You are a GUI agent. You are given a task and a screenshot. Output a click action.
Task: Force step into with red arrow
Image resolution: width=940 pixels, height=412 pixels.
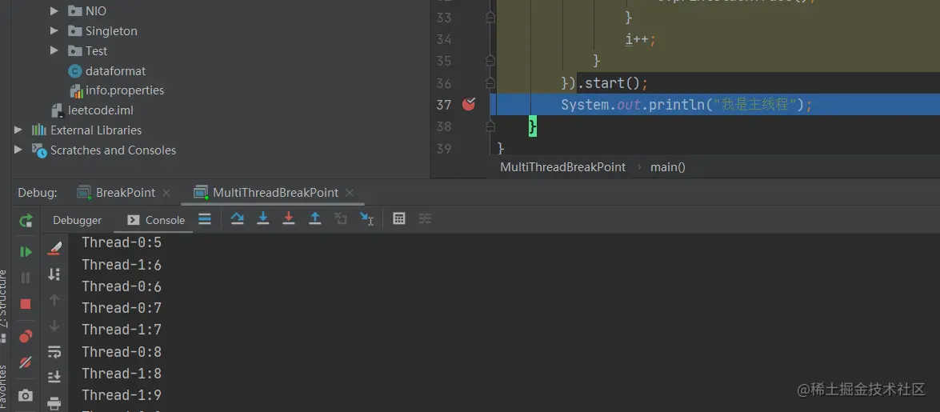tap(288, 219)
